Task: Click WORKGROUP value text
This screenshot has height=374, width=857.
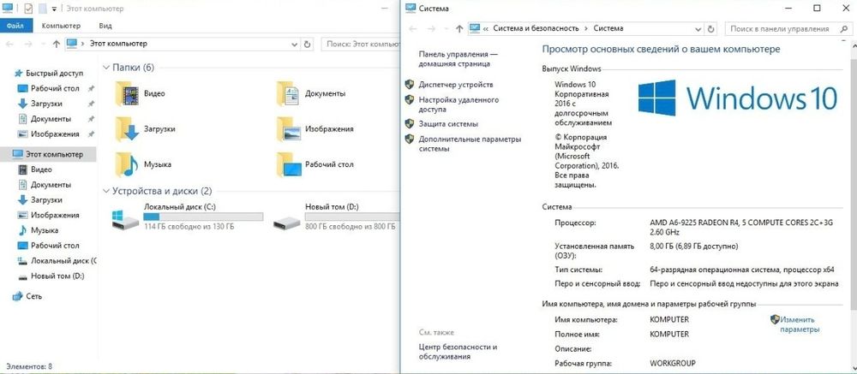Action: click(672, 363)
